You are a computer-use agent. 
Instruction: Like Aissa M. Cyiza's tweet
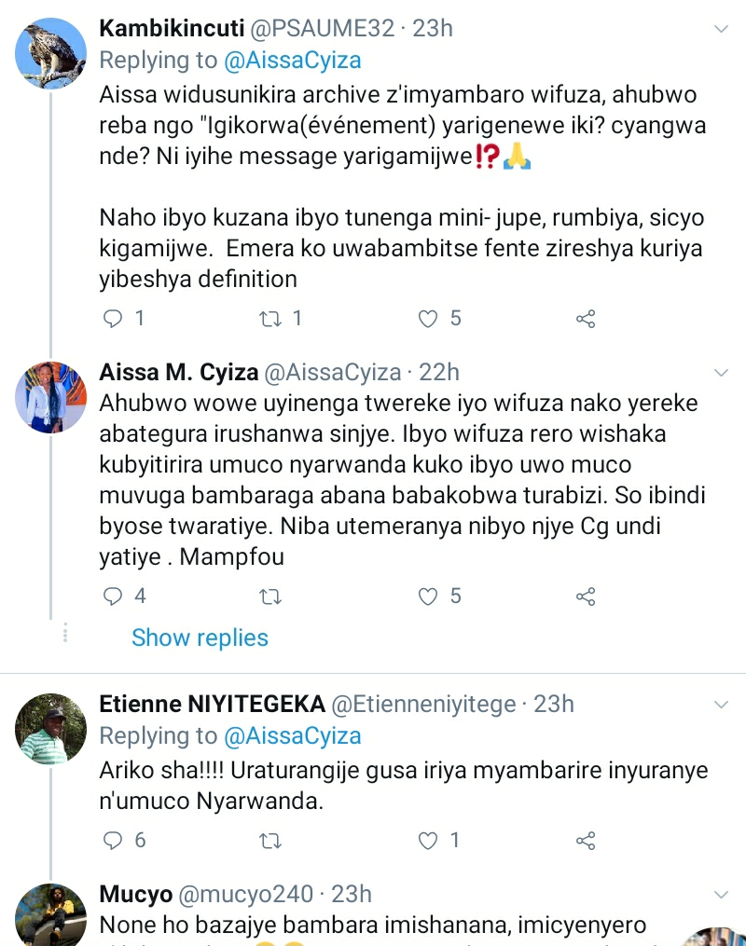pos(428,596)
